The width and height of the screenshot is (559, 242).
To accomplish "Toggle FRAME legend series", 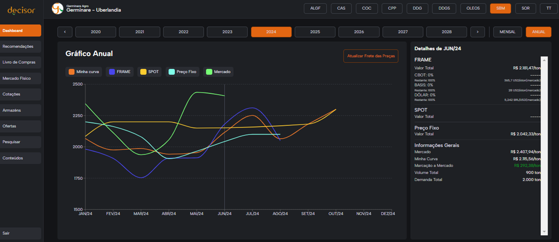I will pyautogui.click(x=120, y=72).
